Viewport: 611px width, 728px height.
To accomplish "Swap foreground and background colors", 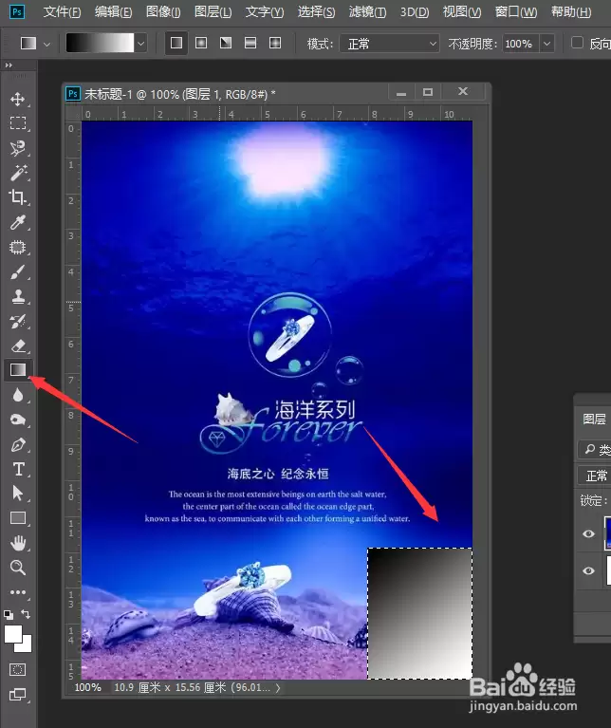I will coord(26,614).
